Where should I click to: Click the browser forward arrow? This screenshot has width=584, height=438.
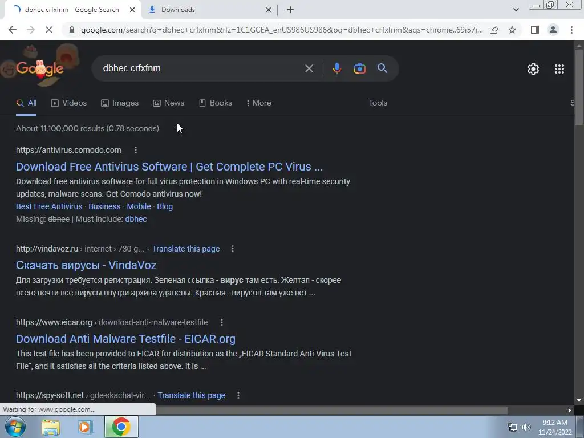31,30
